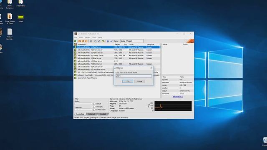Click the pencil Server Properties toolbar icon
The width and height of the screenshot is (267, 150).
tap(98, 41)
